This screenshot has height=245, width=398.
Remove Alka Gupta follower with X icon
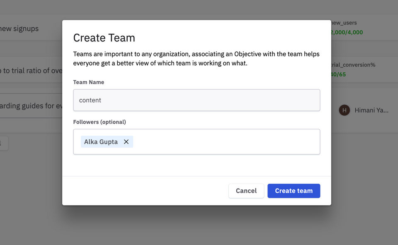pyautogui.click(x=126, y=142)
